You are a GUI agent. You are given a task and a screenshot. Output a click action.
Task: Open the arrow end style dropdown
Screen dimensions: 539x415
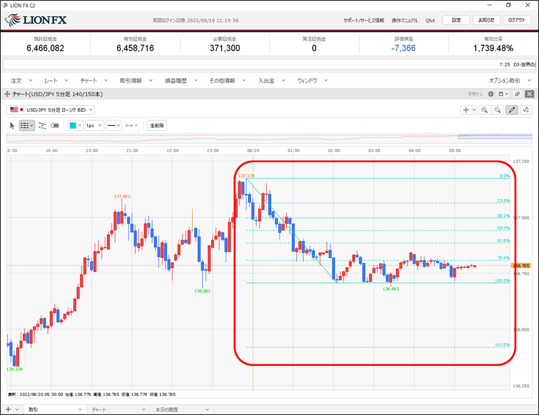(x=131, y=126)
